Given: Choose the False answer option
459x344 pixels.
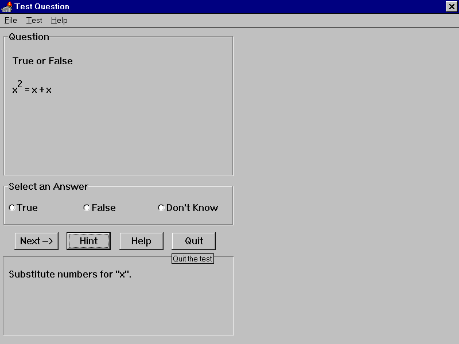Looking at the screenshot, I should tap(87, 208).
